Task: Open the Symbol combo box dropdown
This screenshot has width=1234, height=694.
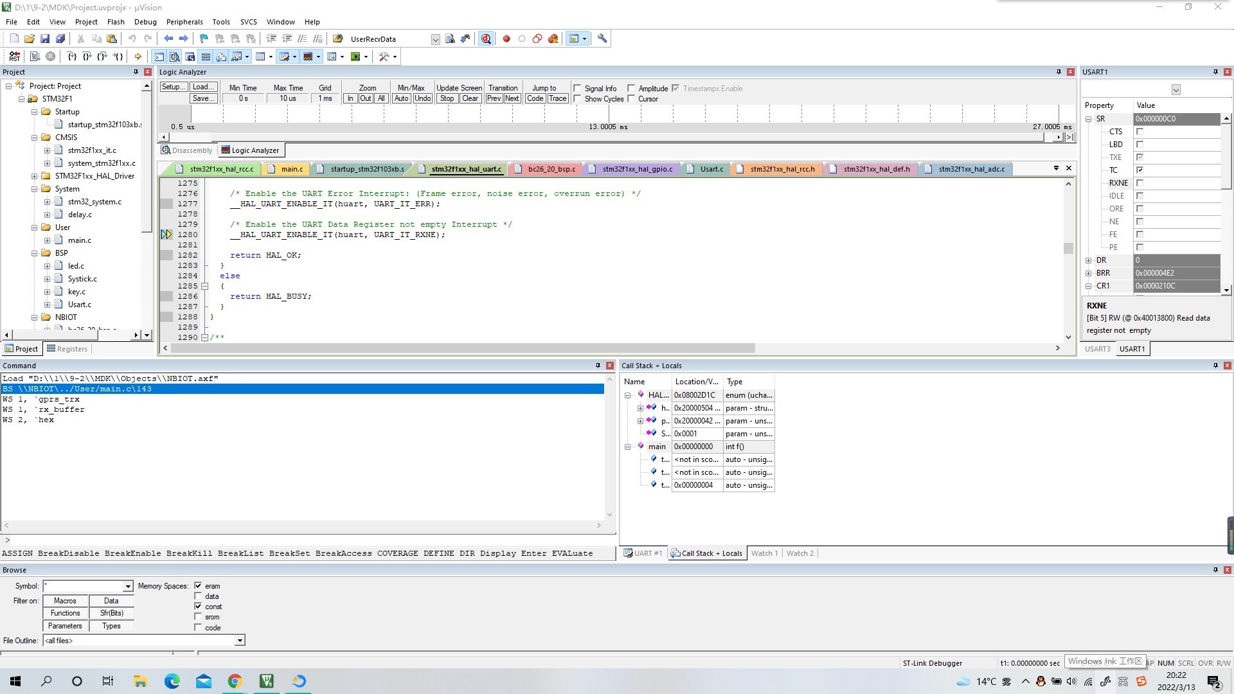Action: point(128,586)
